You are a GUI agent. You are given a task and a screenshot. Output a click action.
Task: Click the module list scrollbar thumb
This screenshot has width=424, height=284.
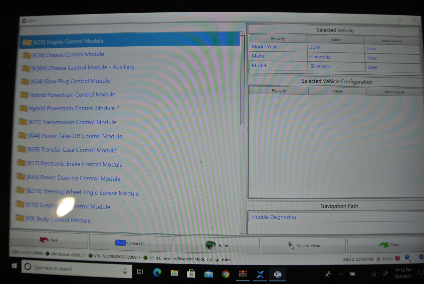pyautogui.click(x=242, y=80)
